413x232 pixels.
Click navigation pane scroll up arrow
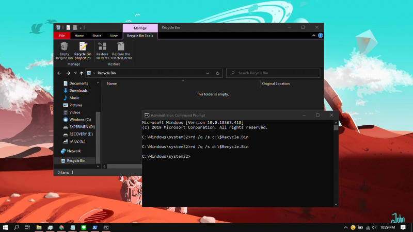(98, 82)
